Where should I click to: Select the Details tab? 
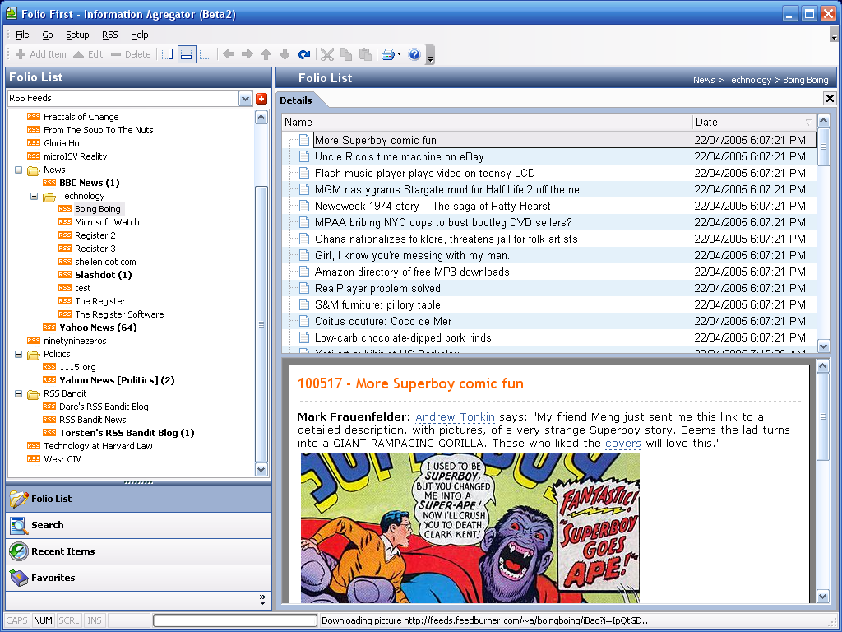tap(296, 100)
